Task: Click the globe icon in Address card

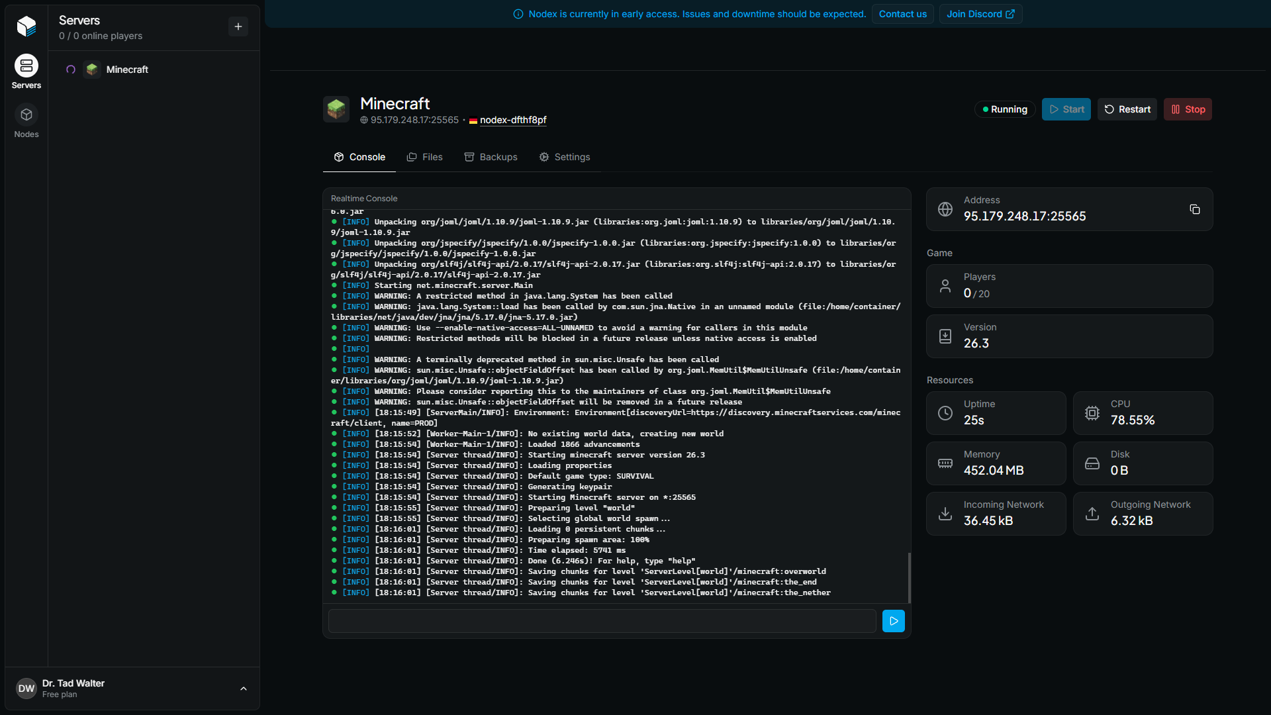Action: coord(945,209)
